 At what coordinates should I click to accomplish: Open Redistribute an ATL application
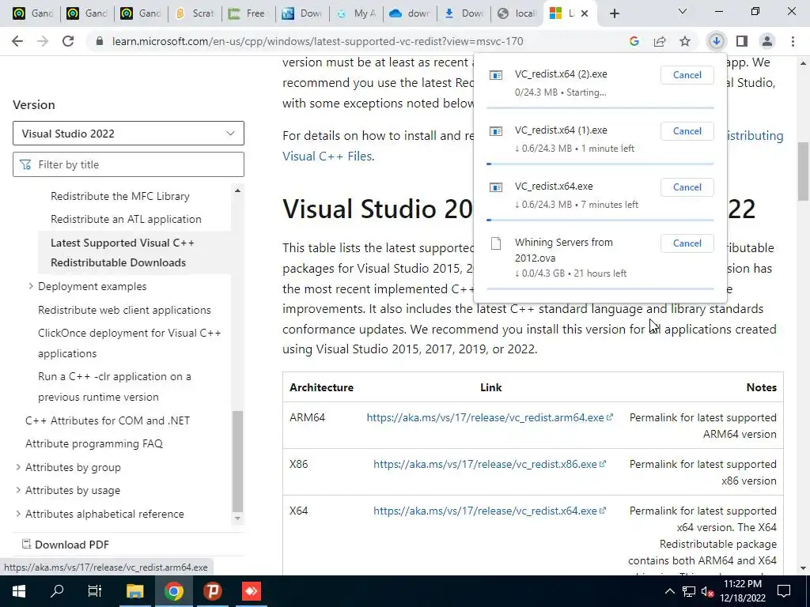click(x=126, y=219)
